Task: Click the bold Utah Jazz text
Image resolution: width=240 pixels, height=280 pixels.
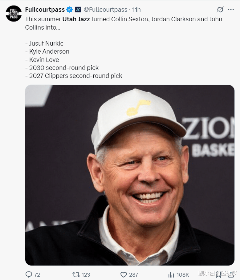Action: pyautogui.click(x=75, y=19)
